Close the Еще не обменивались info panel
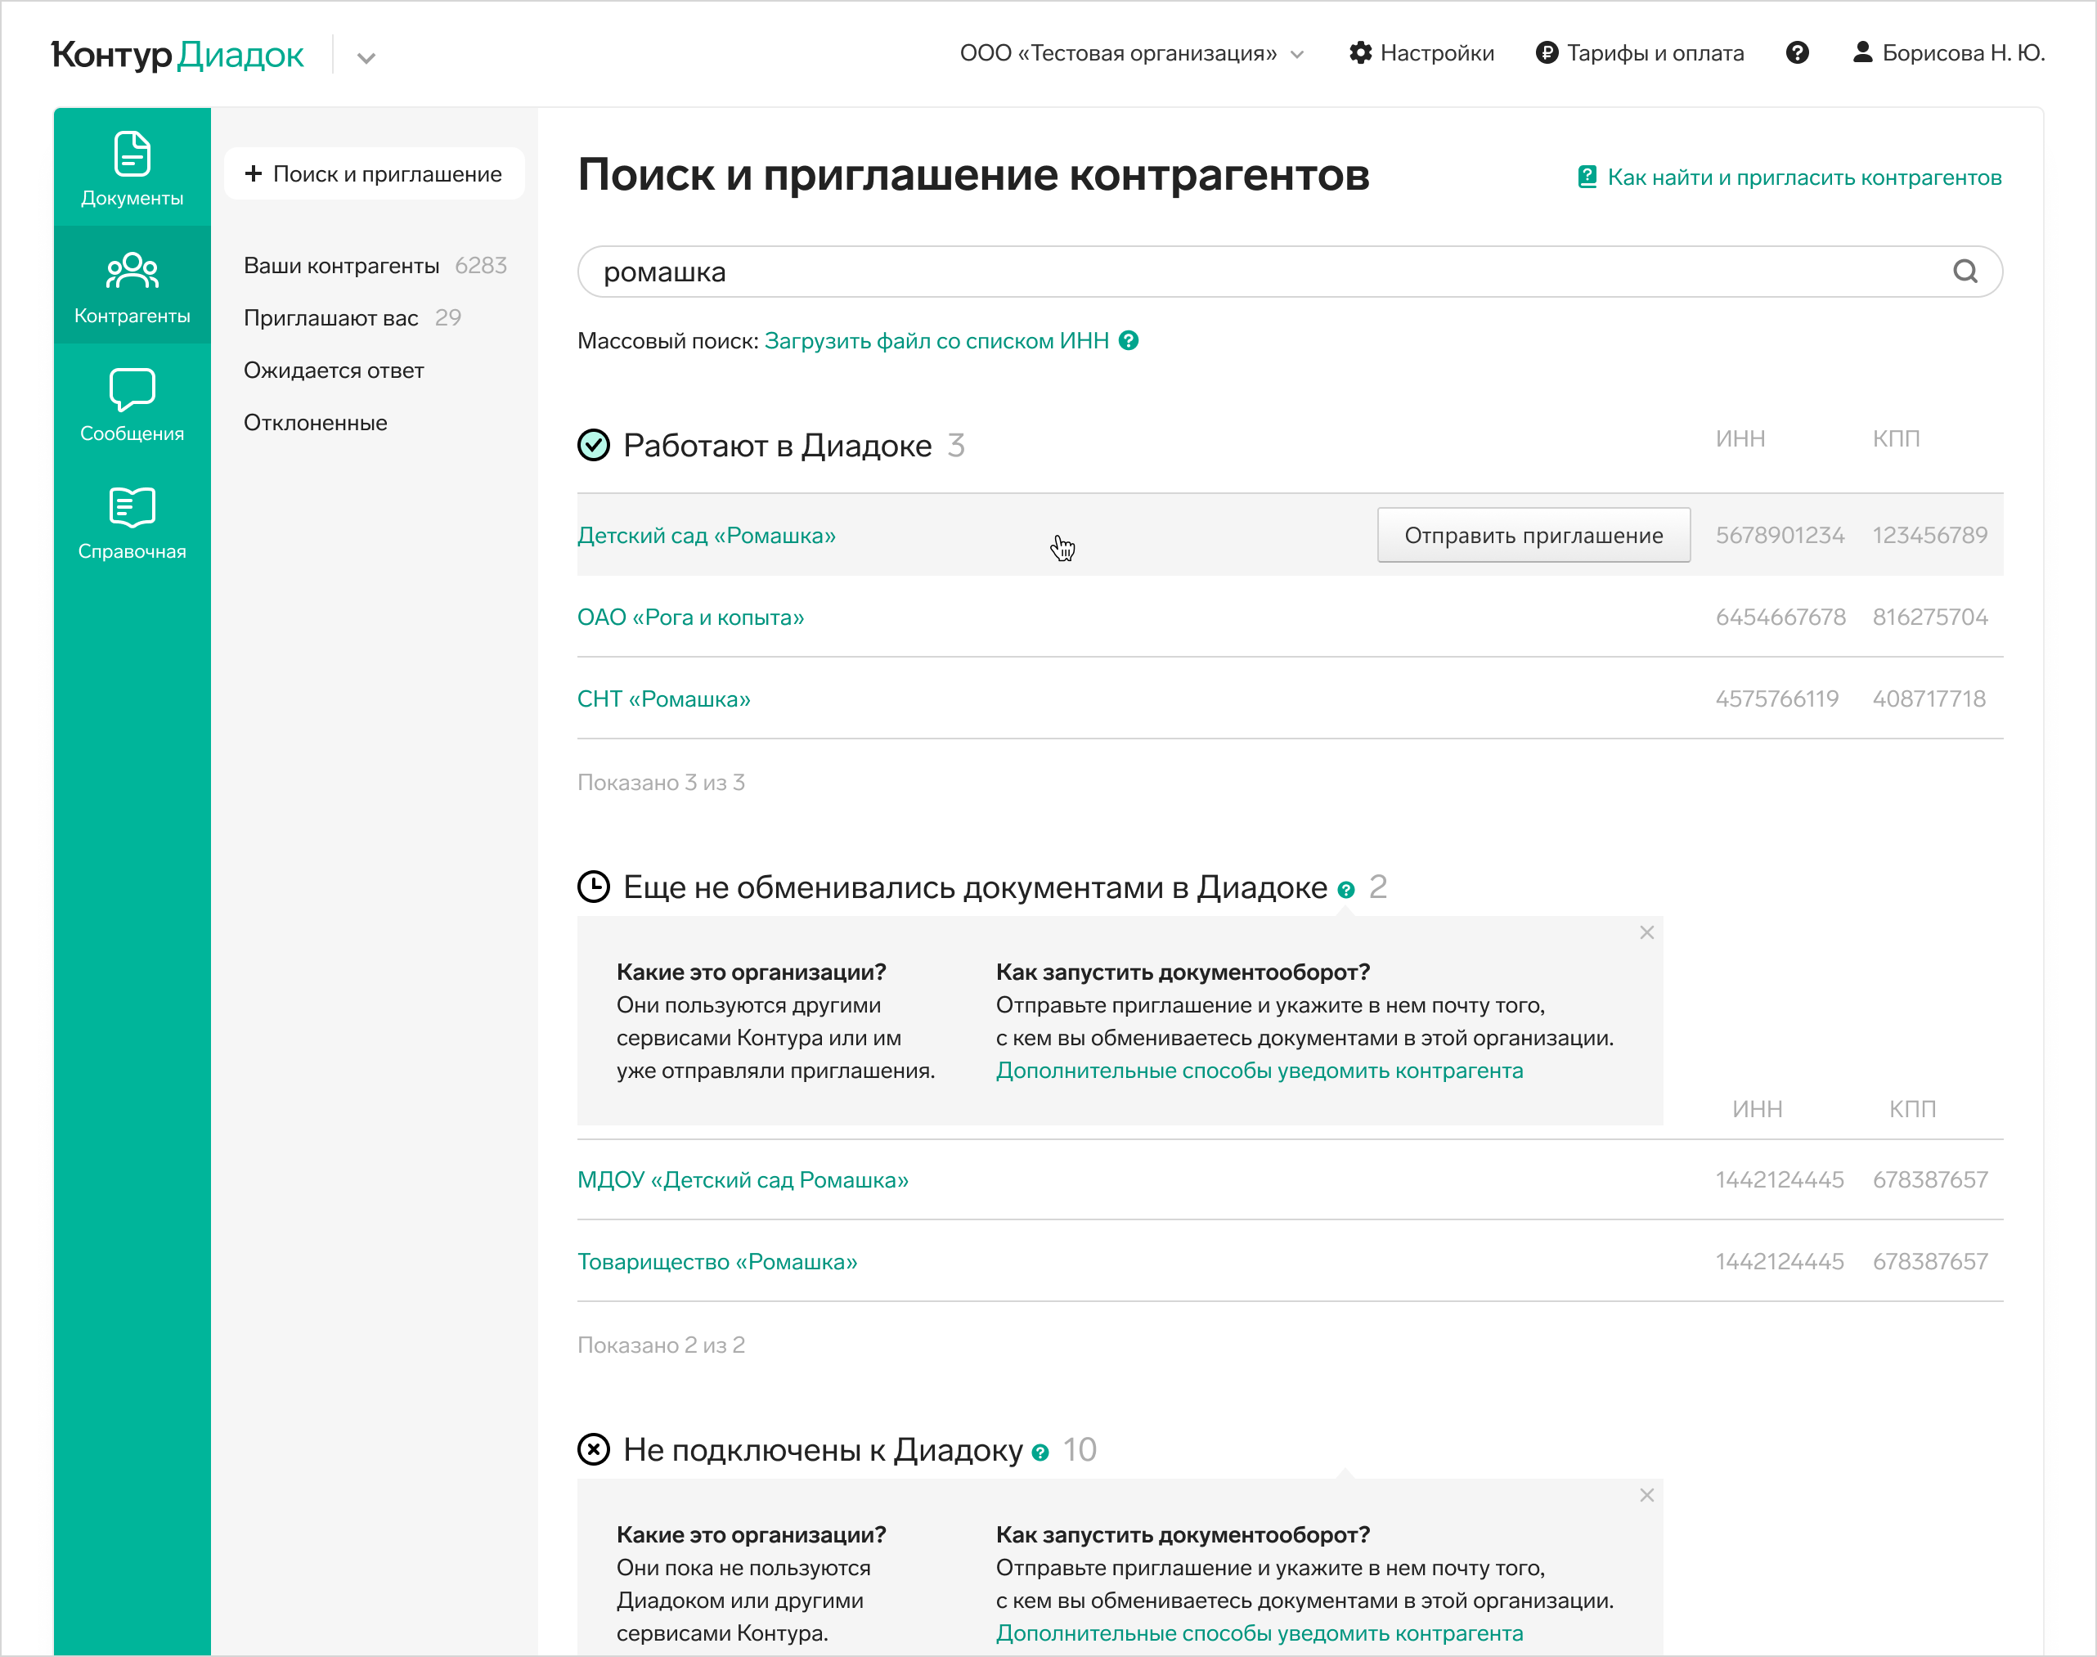The height and width of the screenshot is (1657, 2097). (1647, 932)
